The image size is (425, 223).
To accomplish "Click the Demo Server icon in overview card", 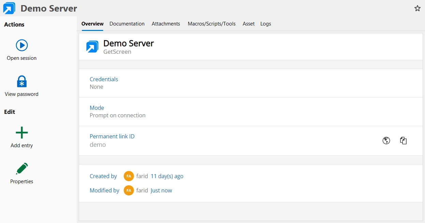I will tap(92, 47).
